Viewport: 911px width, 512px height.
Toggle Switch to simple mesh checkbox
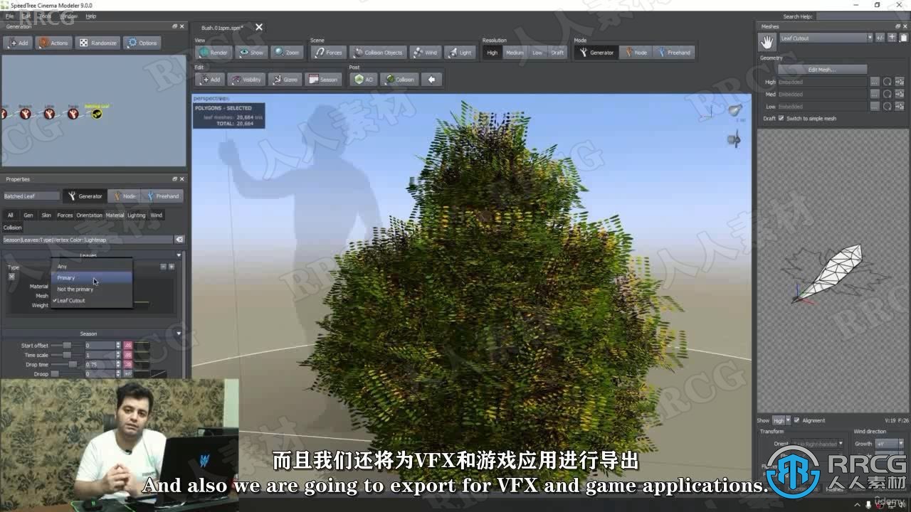(781, 119)
